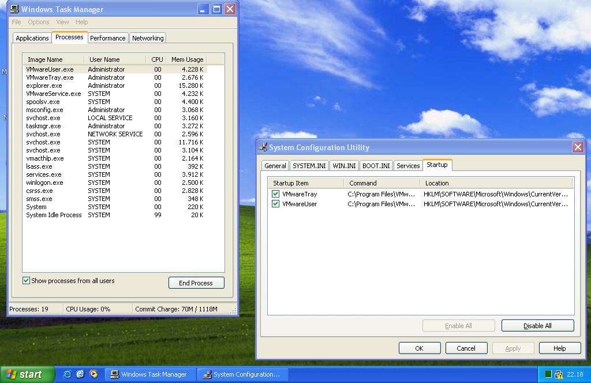Launch Internet Explorer from quick launch
Screen dimensions: 591x383
67,374
